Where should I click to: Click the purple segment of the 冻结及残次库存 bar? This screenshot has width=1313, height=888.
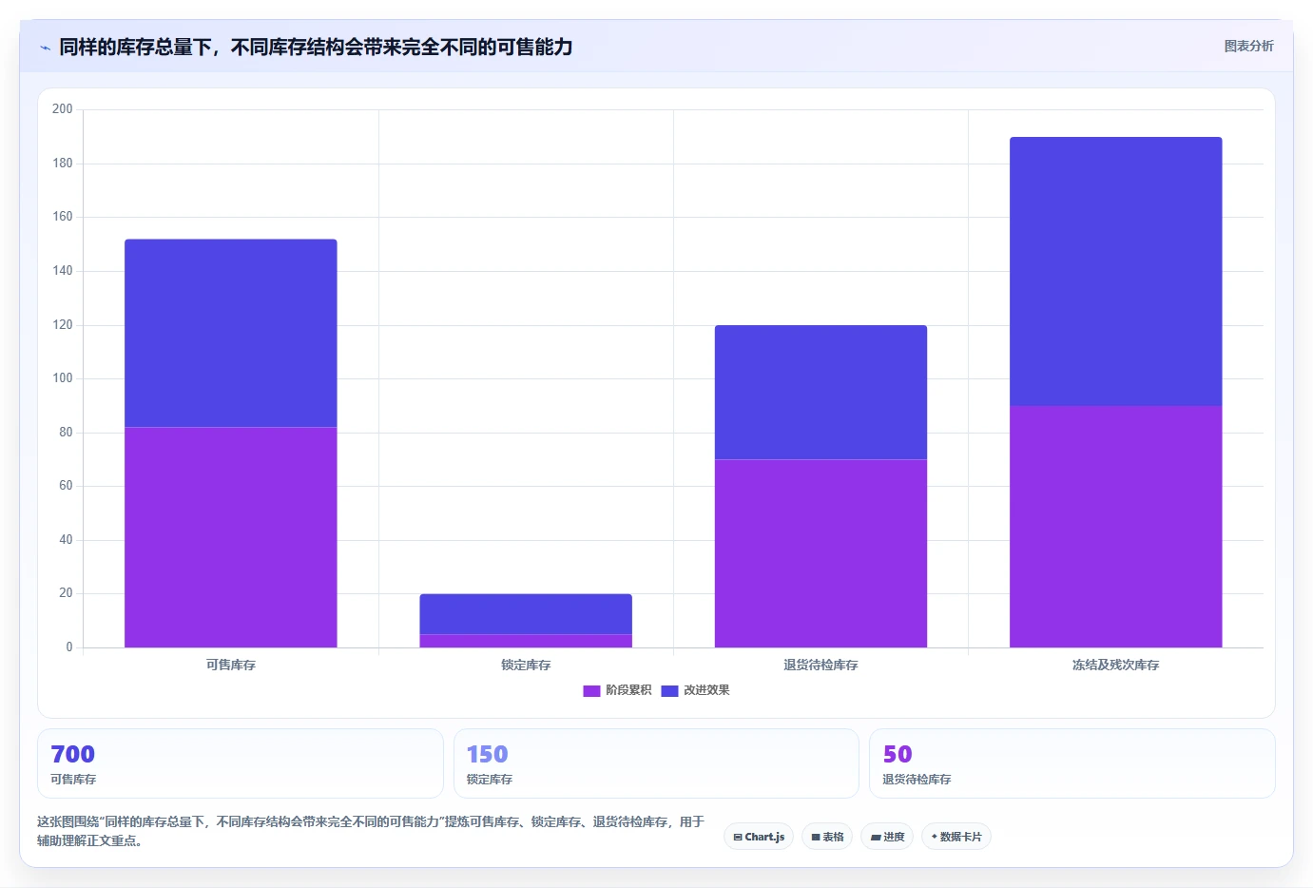(x=1116, y=527)
